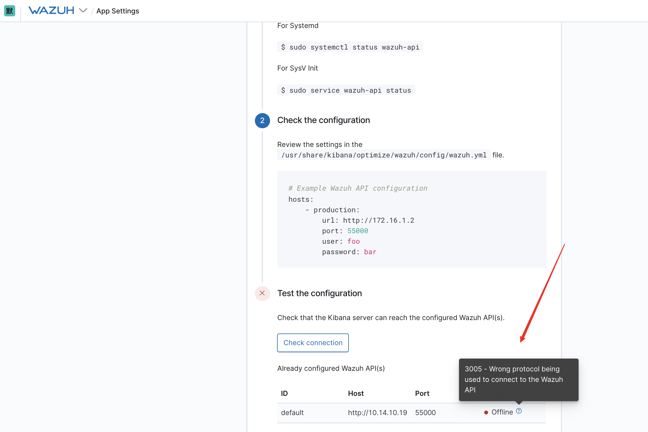Click the default API row
The image size is (648, 432).
click(292, 412)
